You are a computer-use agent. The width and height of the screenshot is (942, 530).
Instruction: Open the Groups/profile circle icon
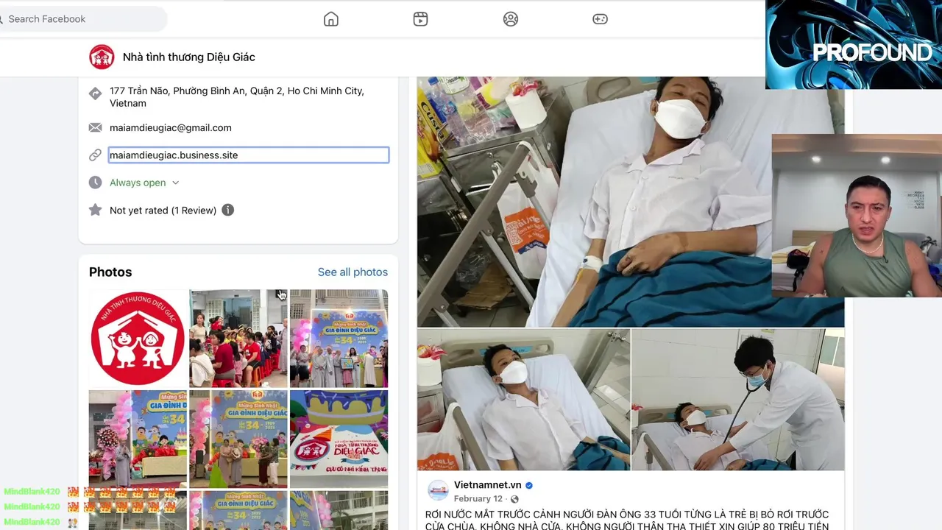511,19
